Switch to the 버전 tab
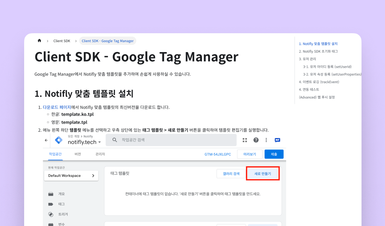 click(78, 154)
